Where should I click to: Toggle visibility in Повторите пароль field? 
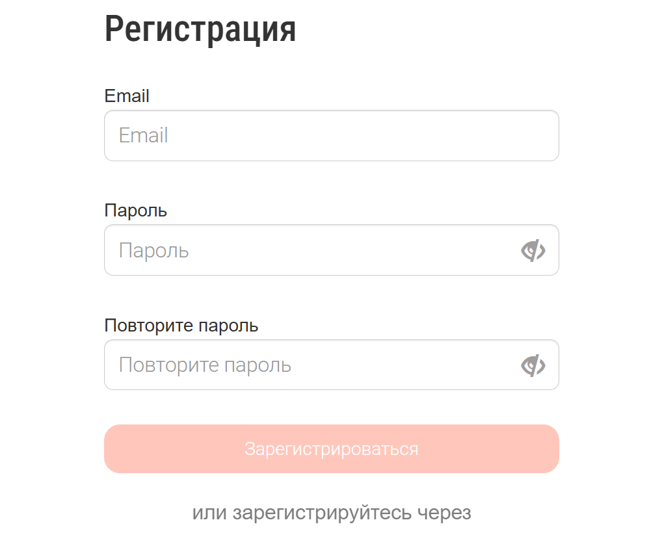[533, 365]
